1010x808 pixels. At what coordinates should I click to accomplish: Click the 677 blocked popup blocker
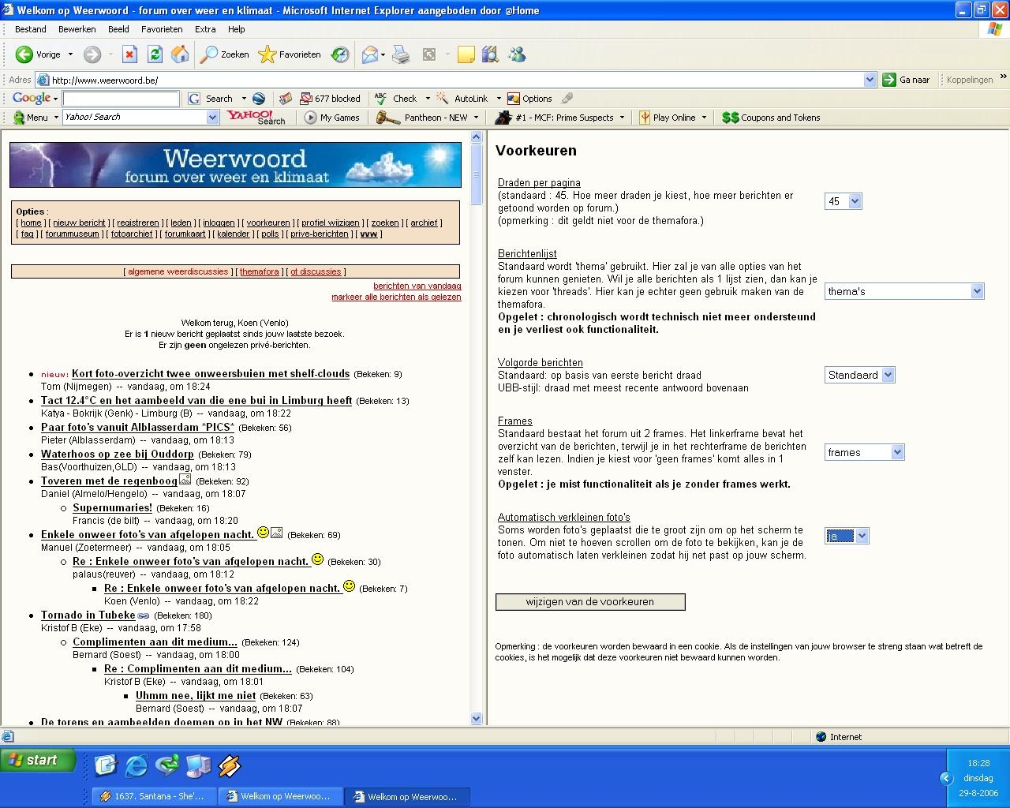click(330, 99)
